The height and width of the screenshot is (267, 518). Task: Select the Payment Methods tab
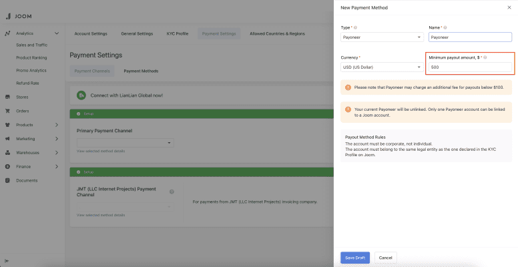[141, 71]
